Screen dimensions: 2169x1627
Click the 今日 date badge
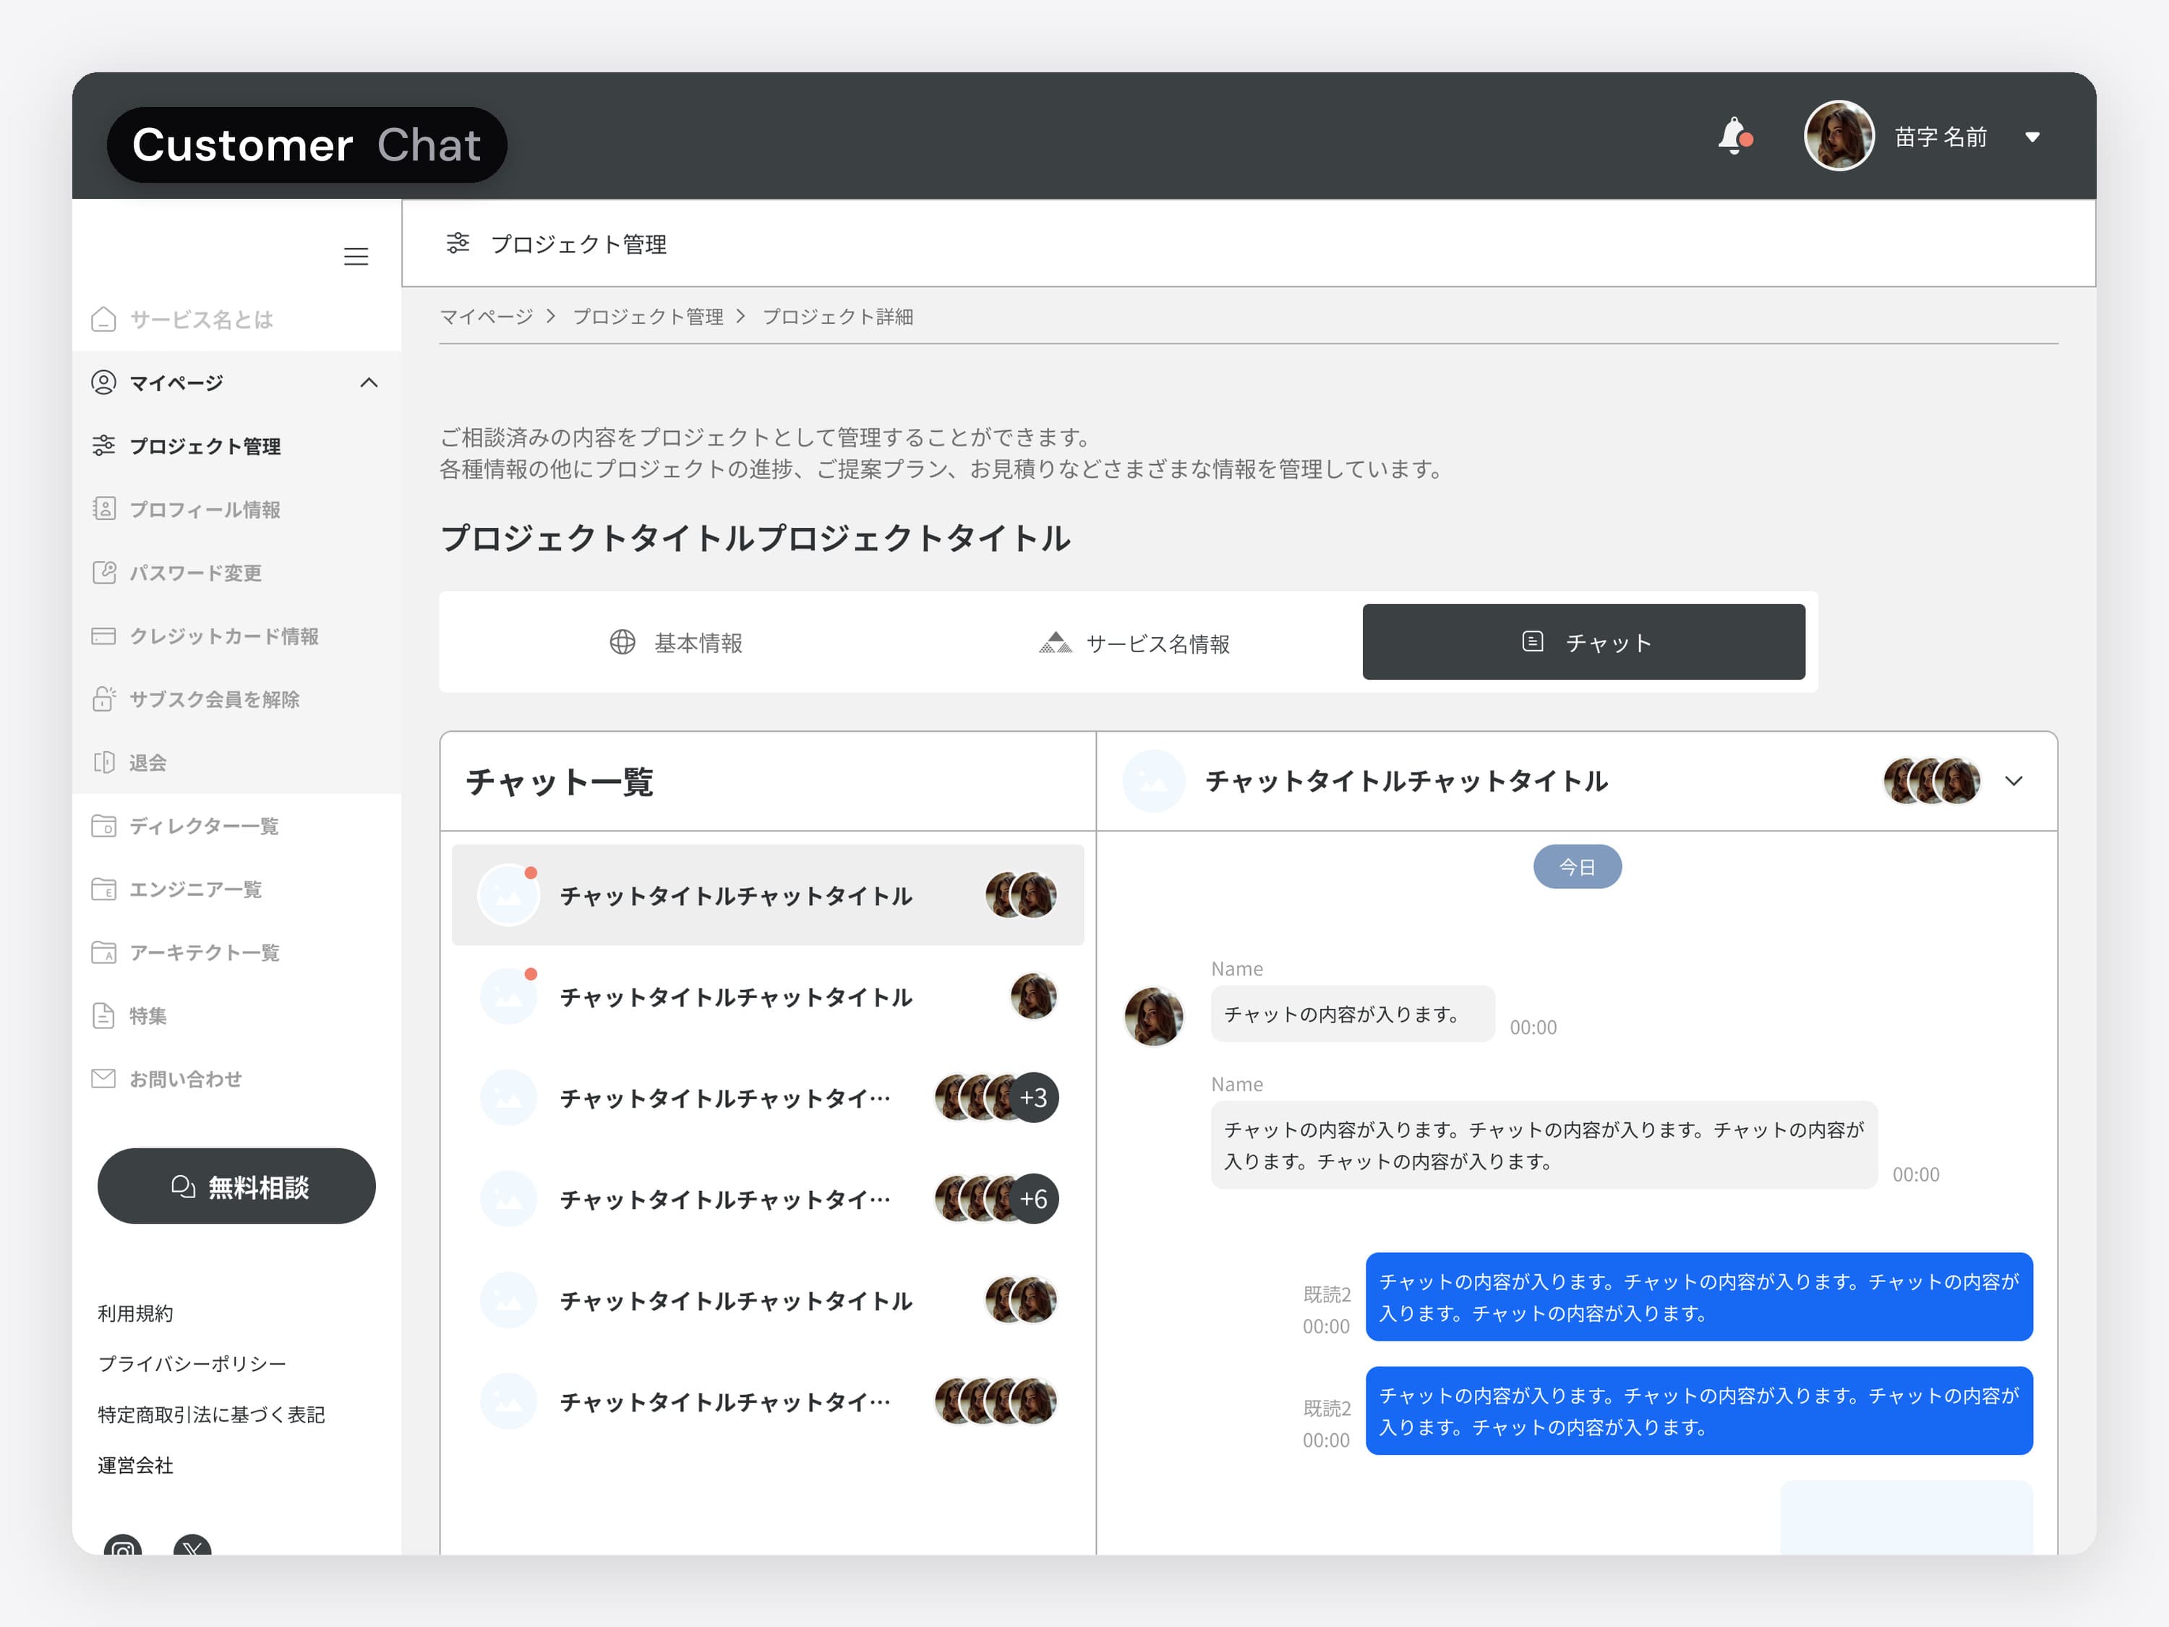tap(1577, 867)
